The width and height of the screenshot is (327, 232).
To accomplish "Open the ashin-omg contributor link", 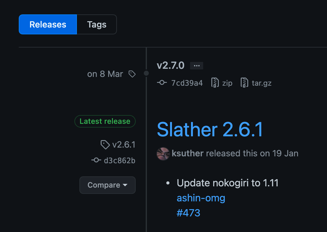I will pyautogui.click(x=201, y=198).
